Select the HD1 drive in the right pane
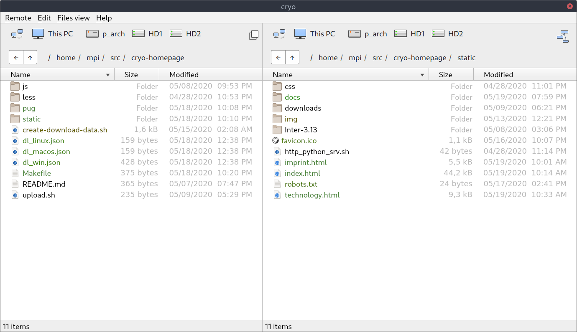 coord(409,34)
